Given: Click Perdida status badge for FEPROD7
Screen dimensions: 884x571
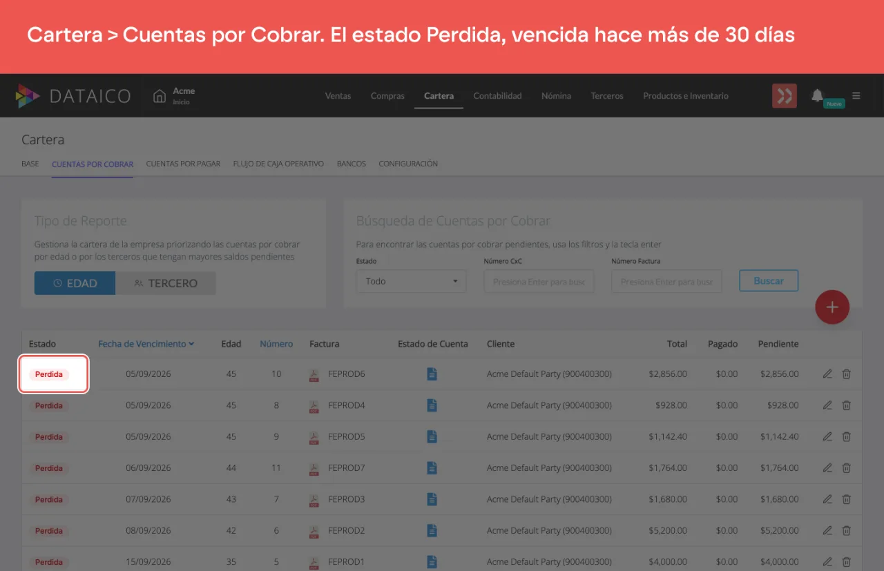Looking at the screenshot, I should (49, 468).
